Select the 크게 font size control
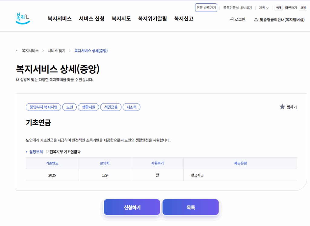Viewport: 310px width, 226px height. 303,8
